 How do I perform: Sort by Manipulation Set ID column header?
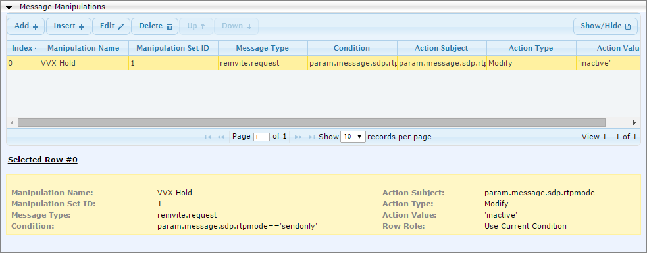(x=173, y=48)
